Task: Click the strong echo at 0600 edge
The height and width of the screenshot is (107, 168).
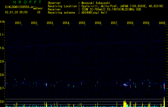Action: coord(164,86)
